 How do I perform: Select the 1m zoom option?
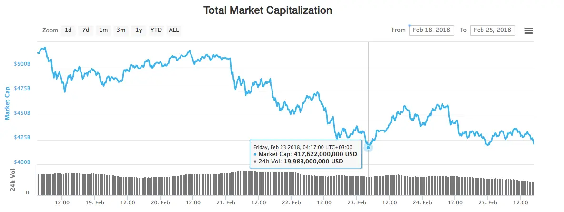tap(103, 30)
